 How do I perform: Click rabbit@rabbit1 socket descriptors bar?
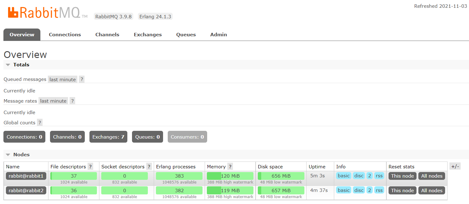tap(125, 176)
